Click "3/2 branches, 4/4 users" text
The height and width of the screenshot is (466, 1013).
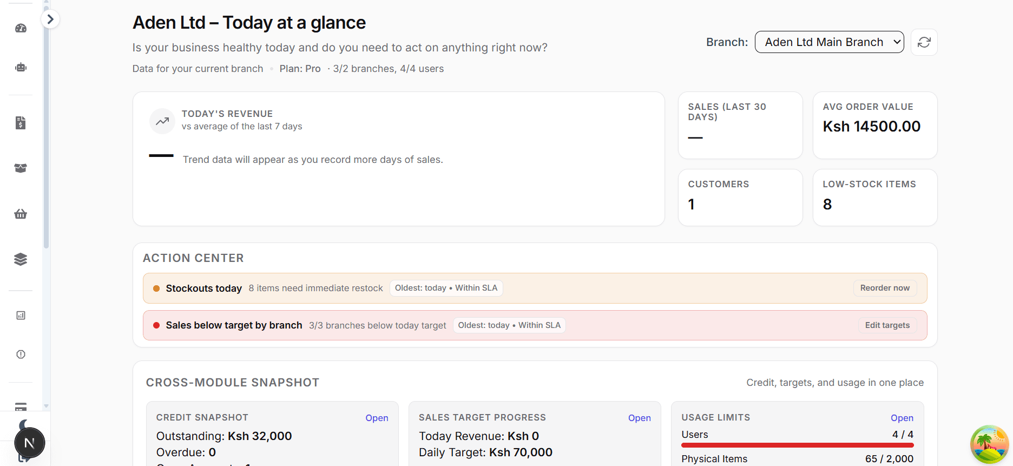pos(389,69)
